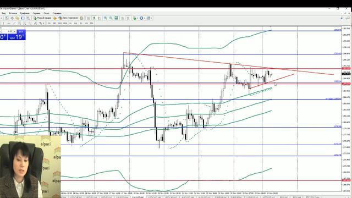
Task: Open the search icon at toolbar right
Action: pyautogui.click(x=342, y=18)
